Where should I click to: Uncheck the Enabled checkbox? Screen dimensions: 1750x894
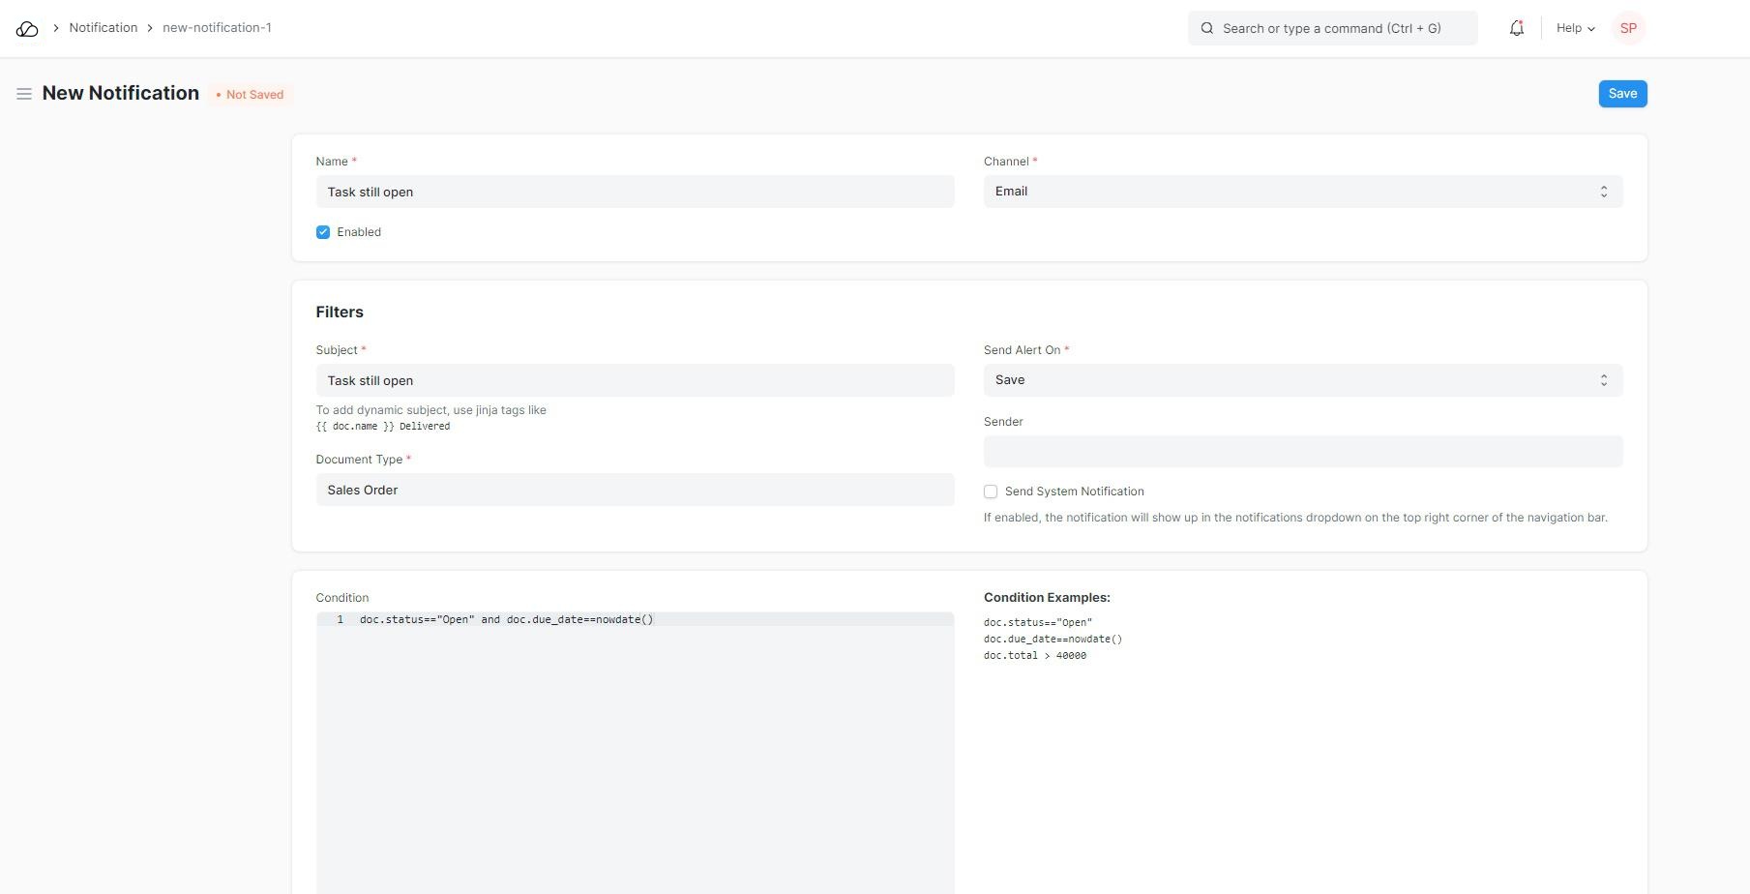tap(323, 232)
